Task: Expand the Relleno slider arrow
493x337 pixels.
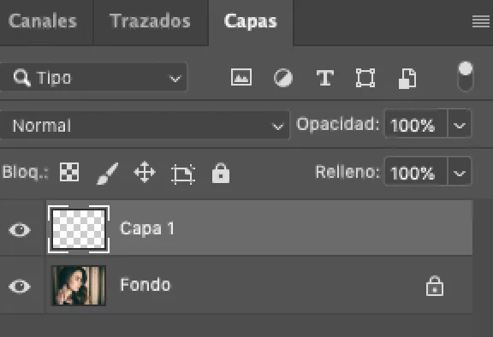Action: pos(460,171)
